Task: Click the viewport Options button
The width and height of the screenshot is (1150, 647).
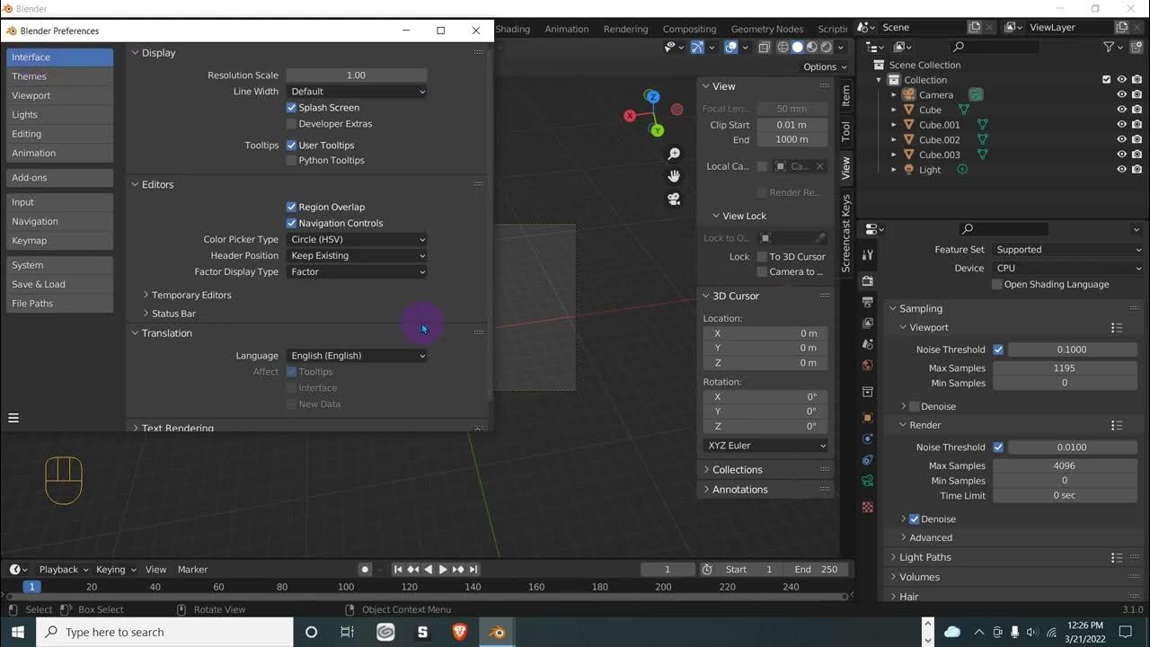Action: coord(825,66)
